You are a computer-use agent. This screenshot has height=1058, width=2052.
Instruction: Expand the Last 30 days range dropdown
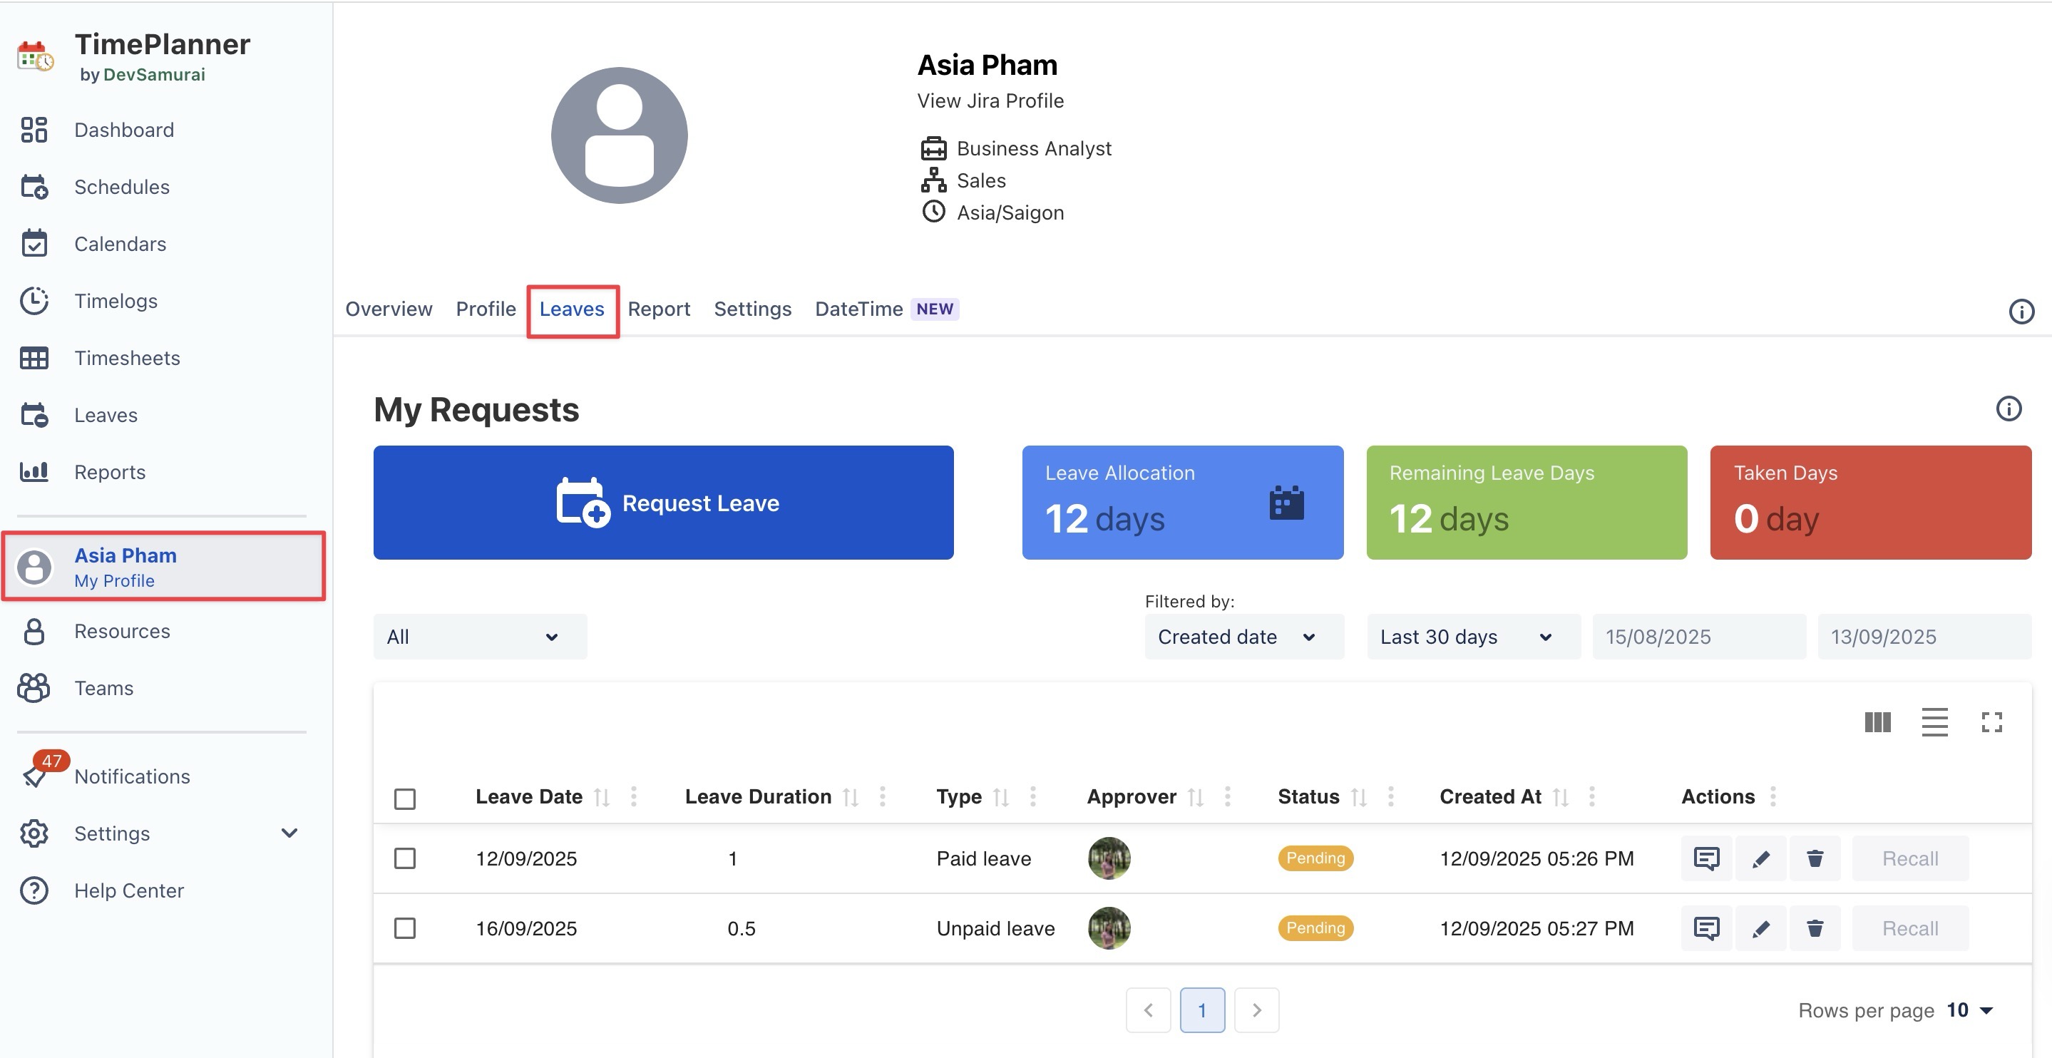coord(1473,637)
